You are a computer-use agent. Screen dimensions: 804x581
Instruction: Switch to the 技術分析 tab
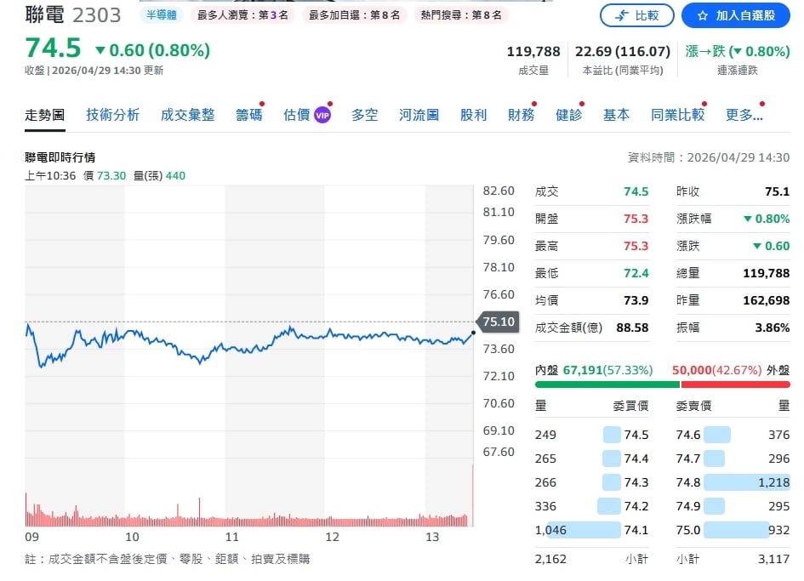tap(111, 114)
